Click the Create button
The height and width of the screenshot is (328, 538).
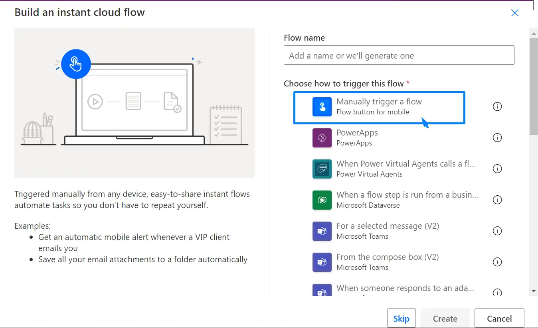pyautogui.click(x=445, y=318)
